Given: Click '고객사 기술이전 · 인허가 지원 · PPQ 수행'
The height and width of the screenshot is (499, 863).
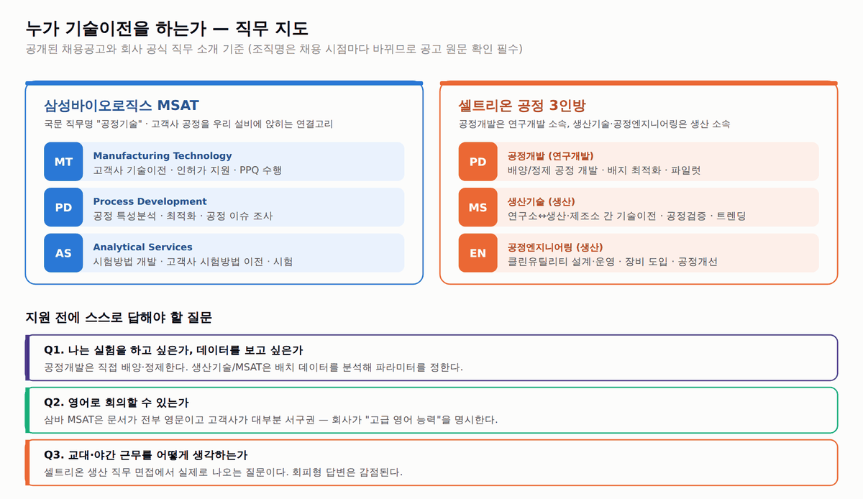Looking at the screenshot, I should [x=188, y=170].
